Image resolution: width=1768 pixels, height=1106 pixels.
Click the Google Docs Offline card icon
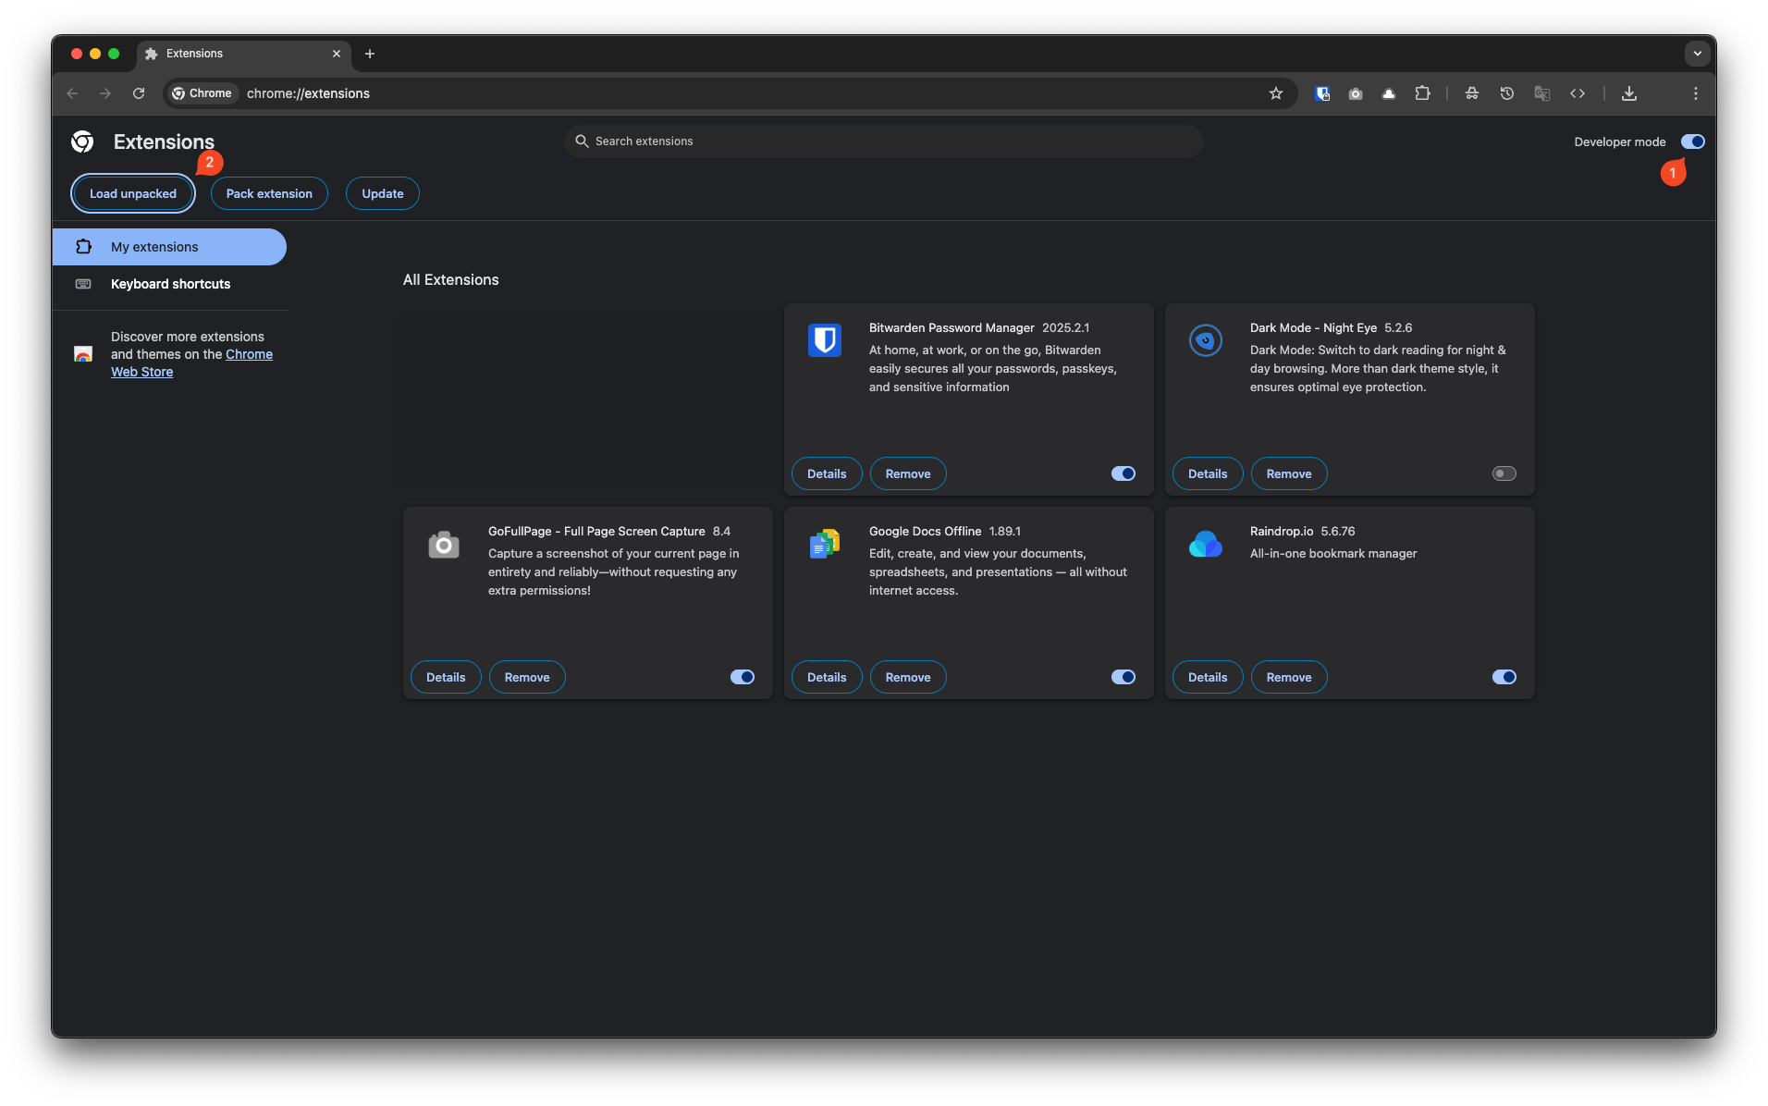(825, 544)
